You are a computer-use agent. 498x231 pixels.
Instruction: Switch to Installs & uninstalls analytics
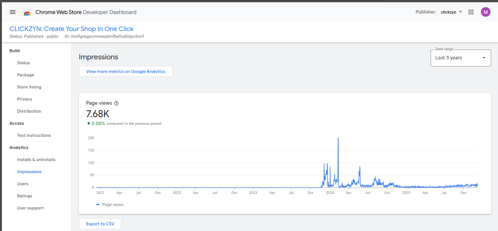[x=36, y=160]
